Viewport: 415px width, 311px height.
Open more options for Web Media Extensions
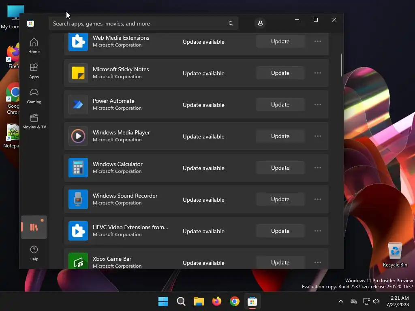[318, 42]
